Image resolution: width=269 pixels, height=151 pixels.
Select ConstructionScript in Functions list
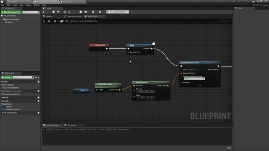pos(12,94)
